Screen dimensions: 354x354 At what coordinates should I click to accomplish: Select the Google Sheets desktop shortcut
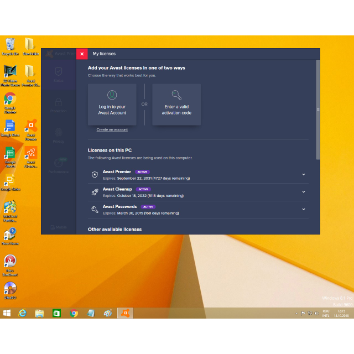point(10,157)
